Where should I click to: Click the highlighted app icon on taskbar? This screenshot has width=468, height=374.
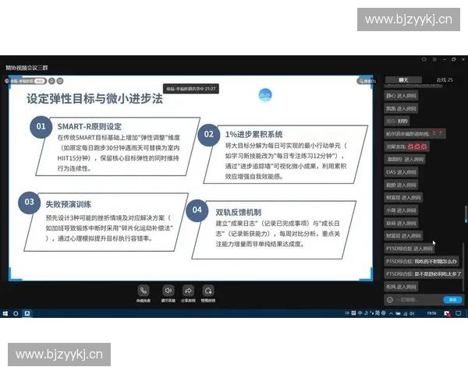tap(27, 313)
